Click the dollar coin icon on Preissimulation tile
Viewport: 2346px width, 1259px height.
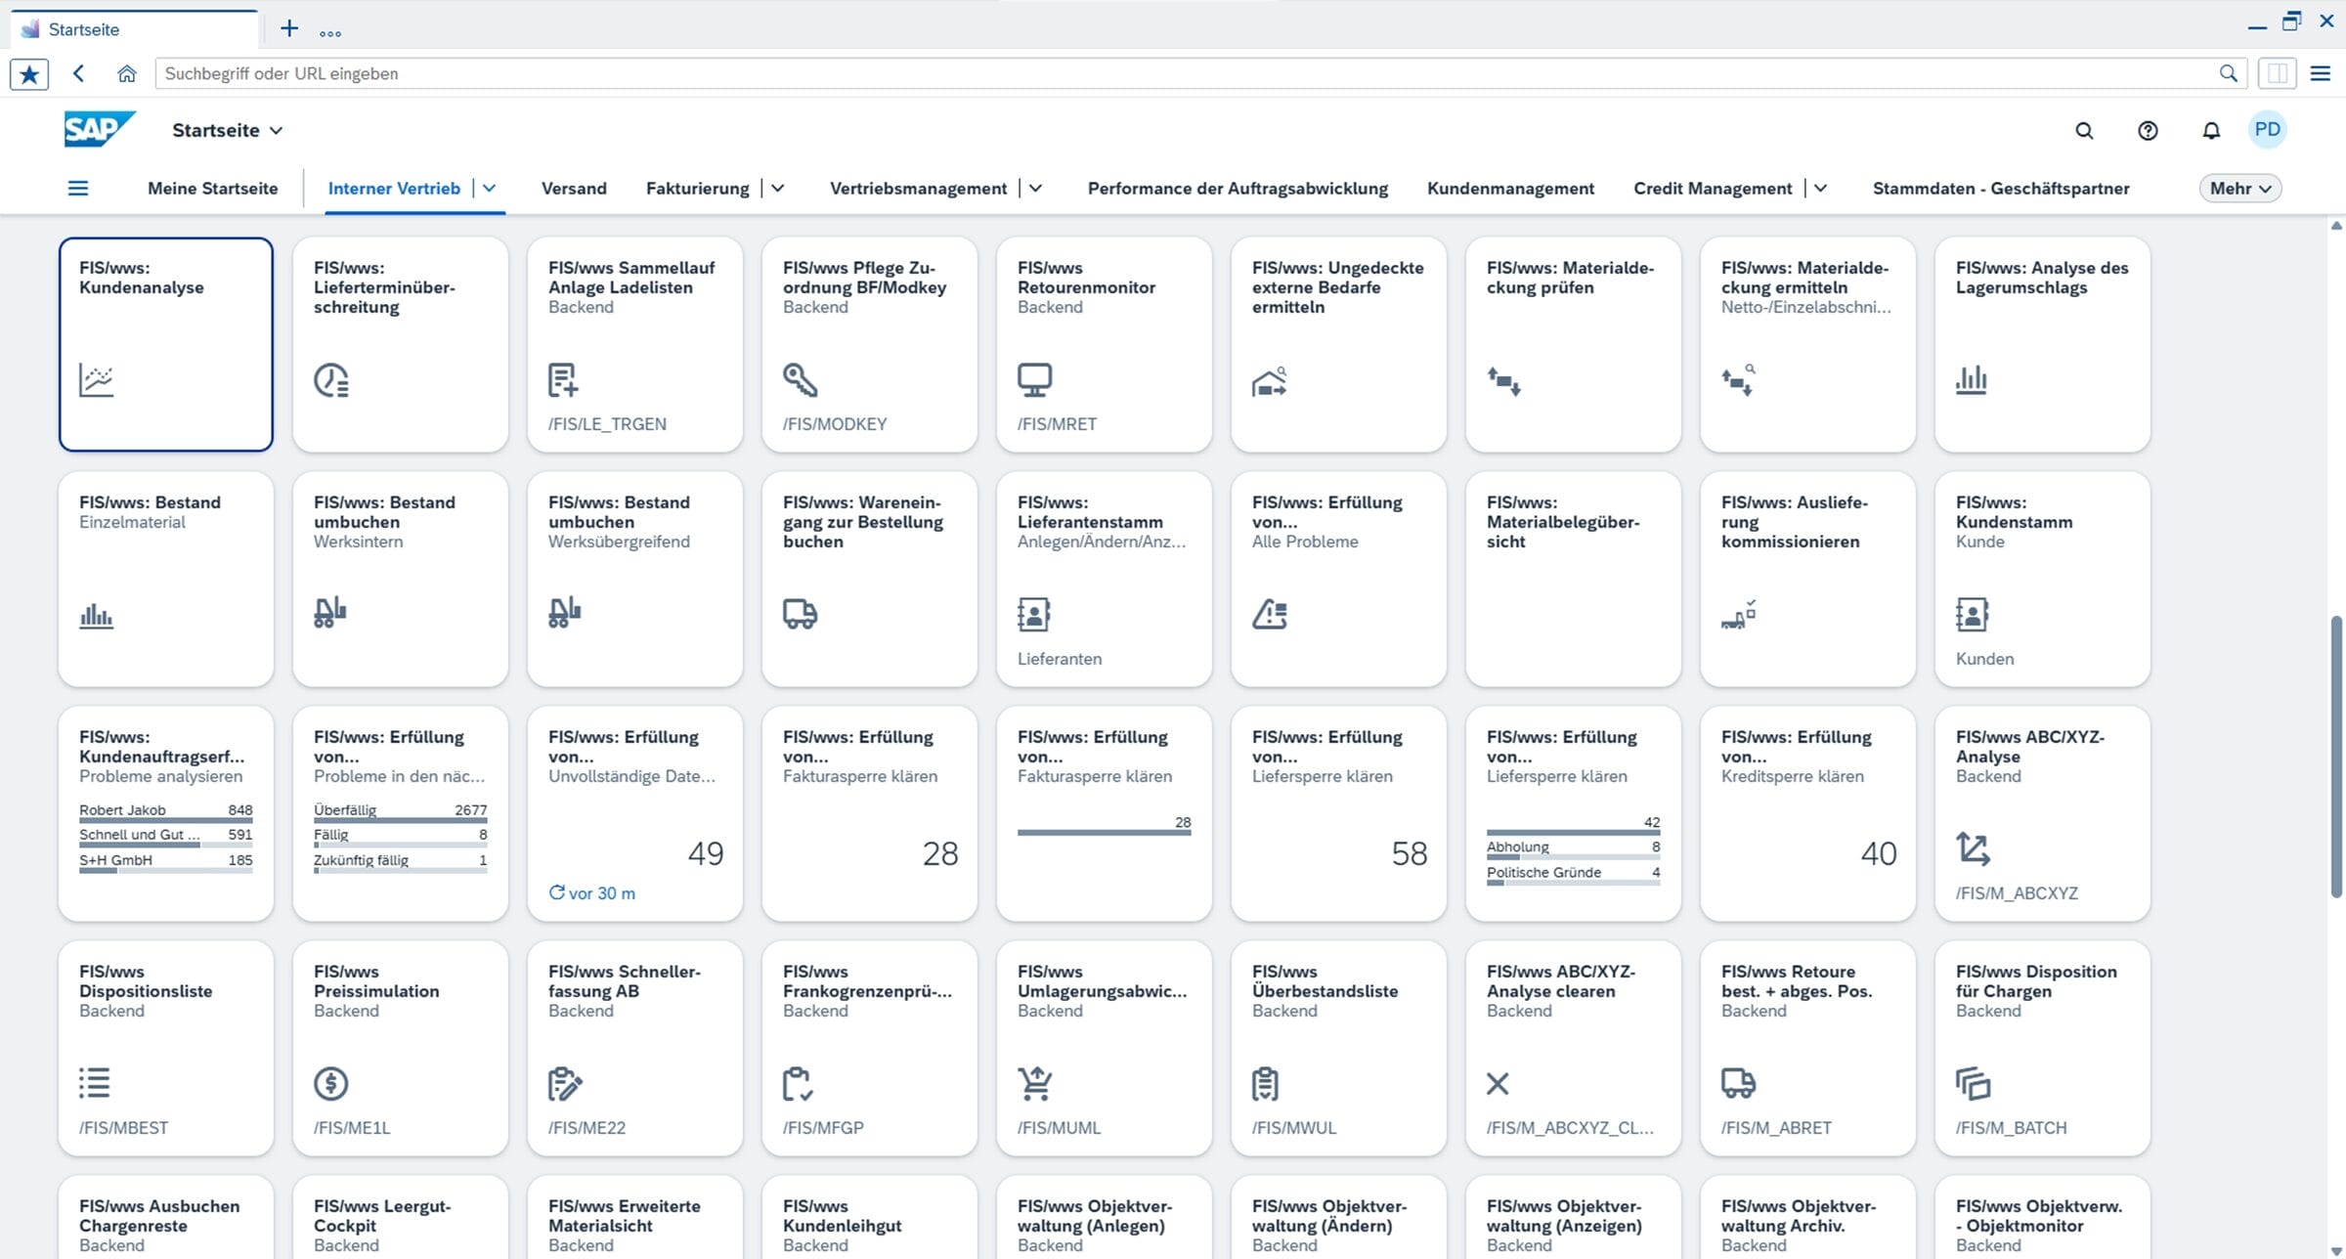pos(331,1083)
